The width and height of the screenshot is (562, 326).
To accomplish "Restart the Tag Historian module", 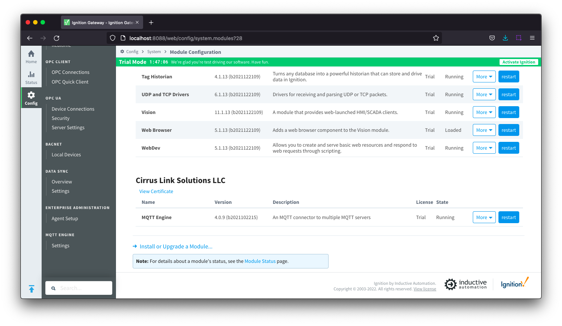I will click(508, 77).
